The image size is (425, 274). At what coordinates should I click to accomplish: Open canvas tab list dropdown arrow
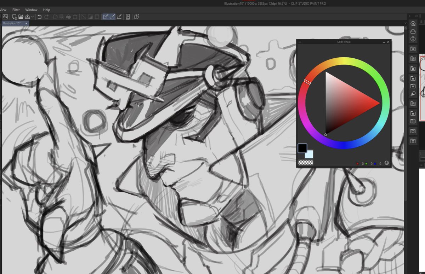point(406,23)
